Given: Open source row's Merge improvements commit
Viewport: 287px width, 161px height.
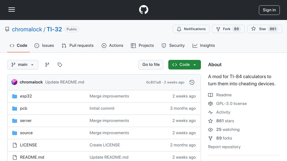Looking at the screenshot, I should (109, 133).
